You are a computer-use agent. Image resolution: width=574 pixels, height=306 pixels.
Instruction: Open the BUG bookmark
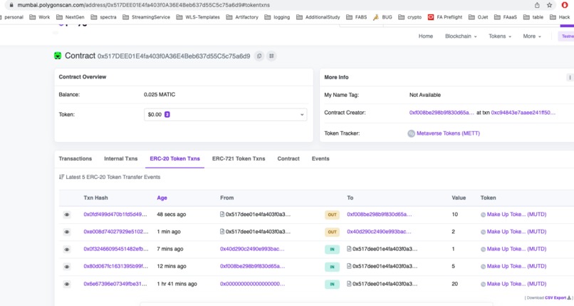pos(382,17)
